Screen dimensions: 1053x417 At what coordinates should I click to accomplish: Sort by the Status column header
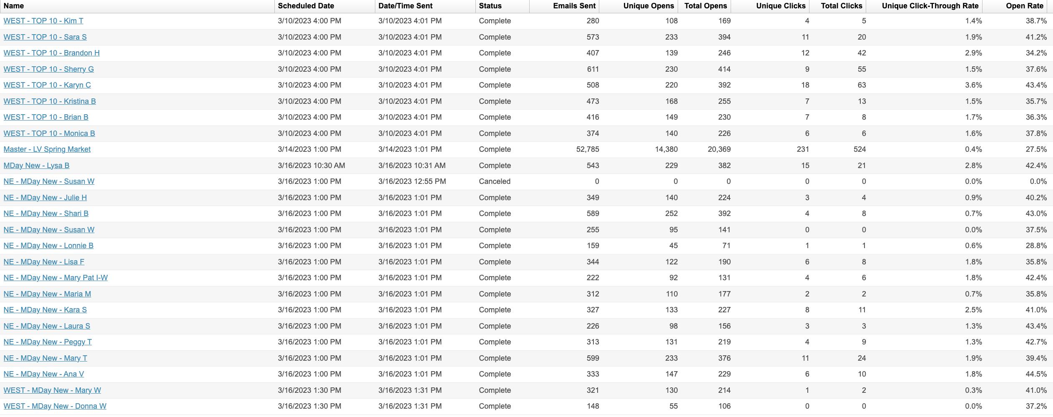click(x=490, y=6)
